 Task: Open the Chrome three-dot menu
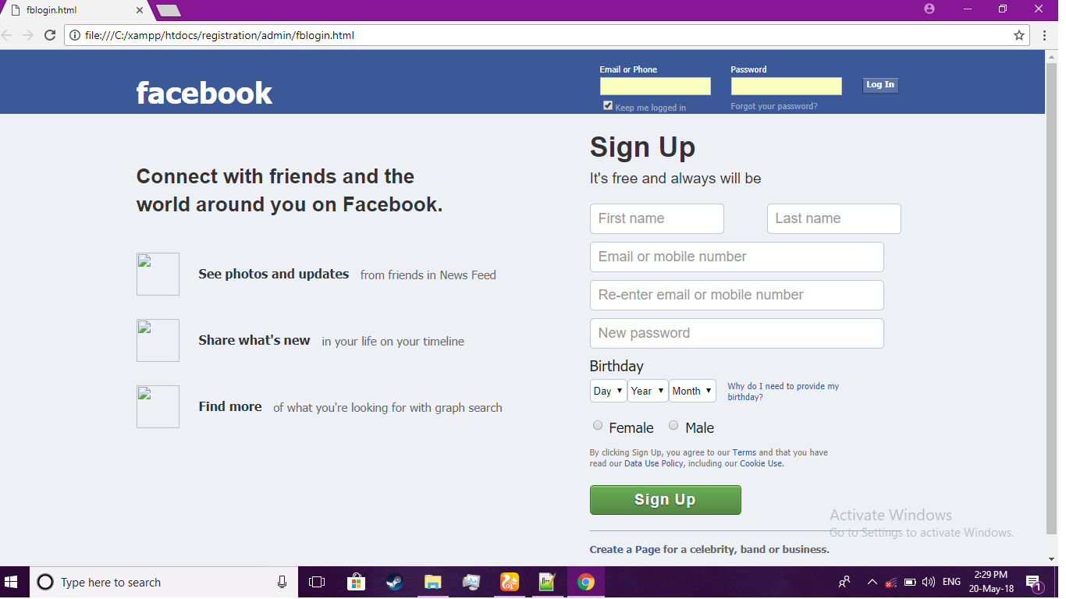[1045, 35]
